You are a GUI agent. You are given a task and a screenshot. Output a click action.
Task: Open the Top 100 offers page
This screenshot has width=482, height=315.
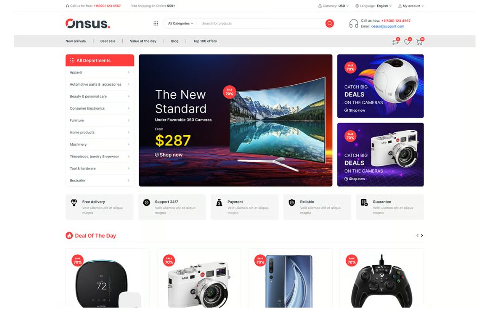[x=205, y=41]
